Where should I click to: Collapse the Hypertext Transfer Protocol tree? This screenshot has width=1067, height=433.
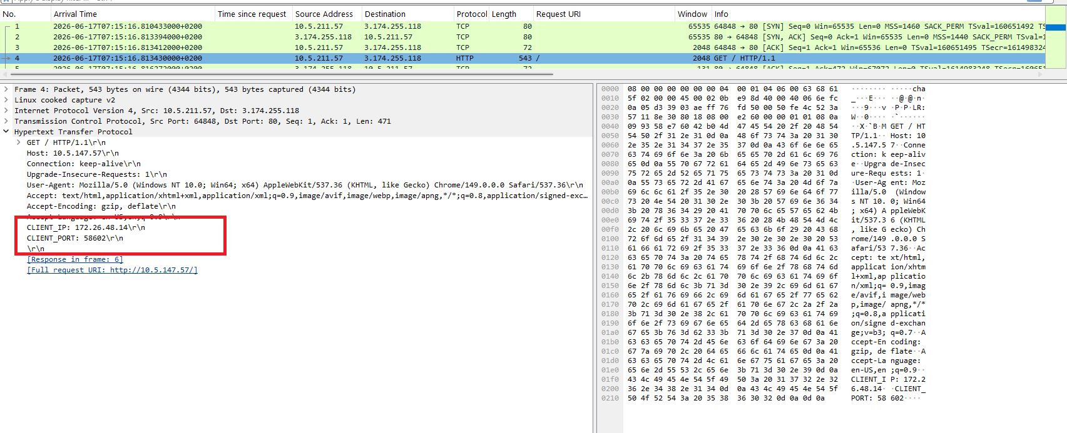point(6,132)
